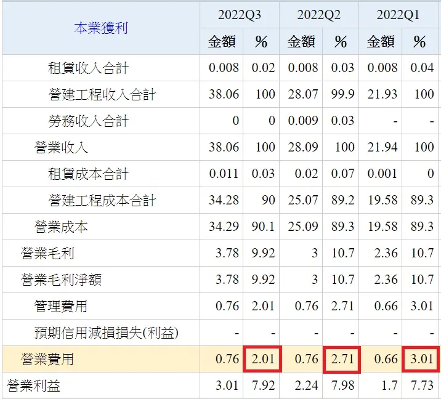Select 2022Q1 營業利益 amount 1.7
This screenshot has width=441, height=399.
(x=389, y=385)
